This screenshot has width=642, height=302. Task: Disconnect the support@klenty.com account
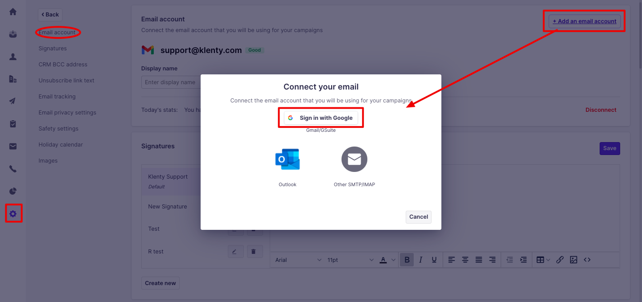pyautogui.click(x=601, y=110)
